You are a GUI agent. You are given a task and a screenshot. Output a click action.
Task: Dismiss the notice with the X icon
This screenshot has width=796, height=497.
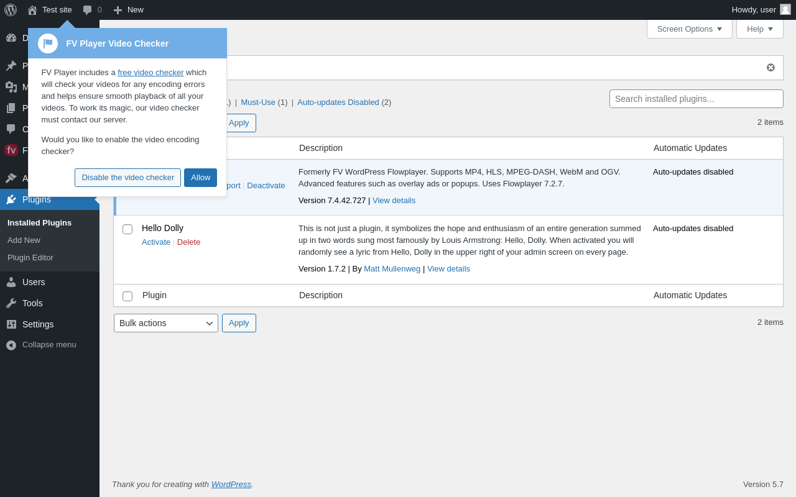point(771,68)
